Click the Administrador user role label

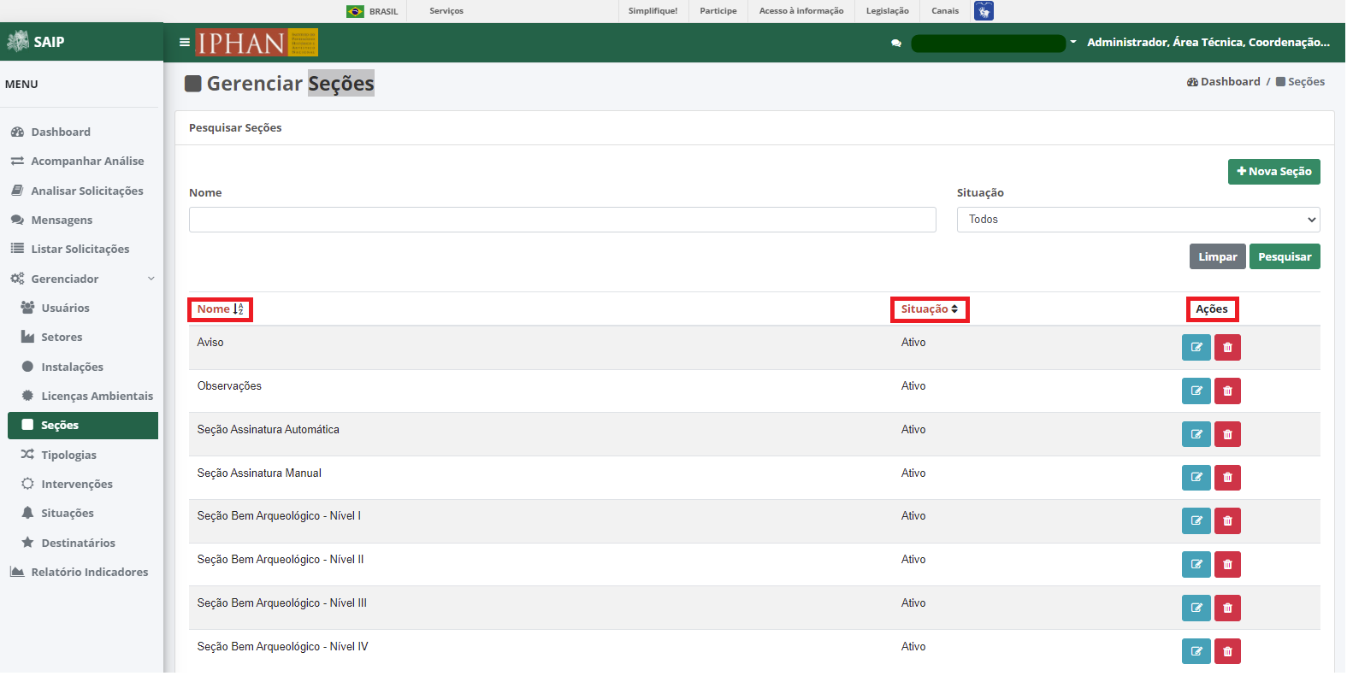1208,42
